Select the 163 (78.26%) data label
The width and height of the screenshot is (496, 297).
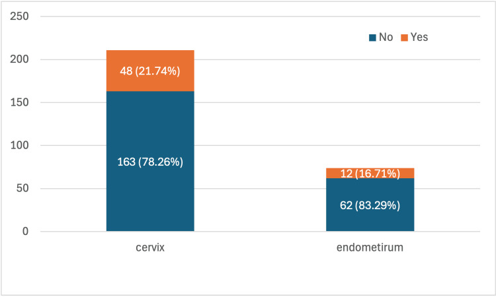(150, 162)
